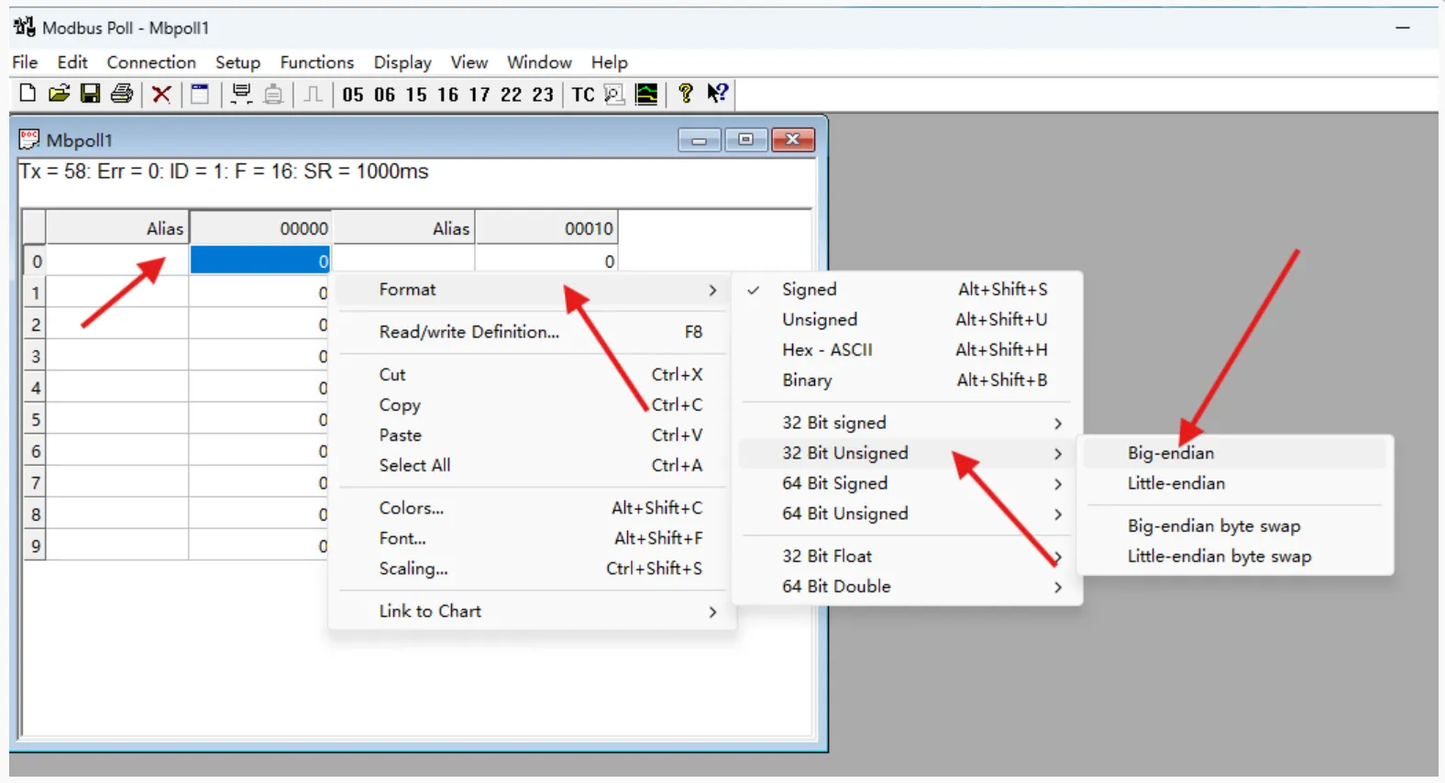The width and height of the screenshot is (1445, 783).
Task: Select function 17 in the toolbar
Action: pos(480,94)
